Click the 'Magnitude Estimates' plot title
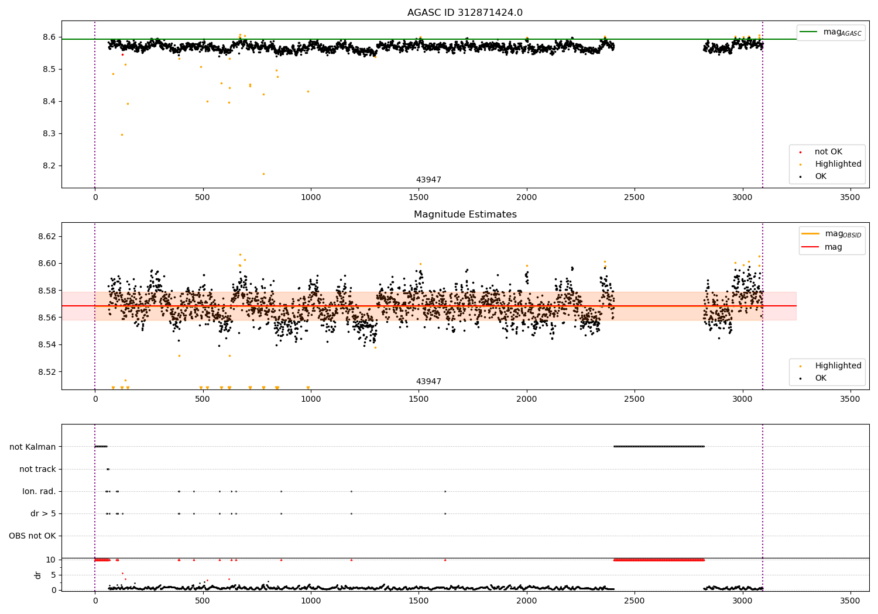 pyautogui.click(x=465, y=215)
